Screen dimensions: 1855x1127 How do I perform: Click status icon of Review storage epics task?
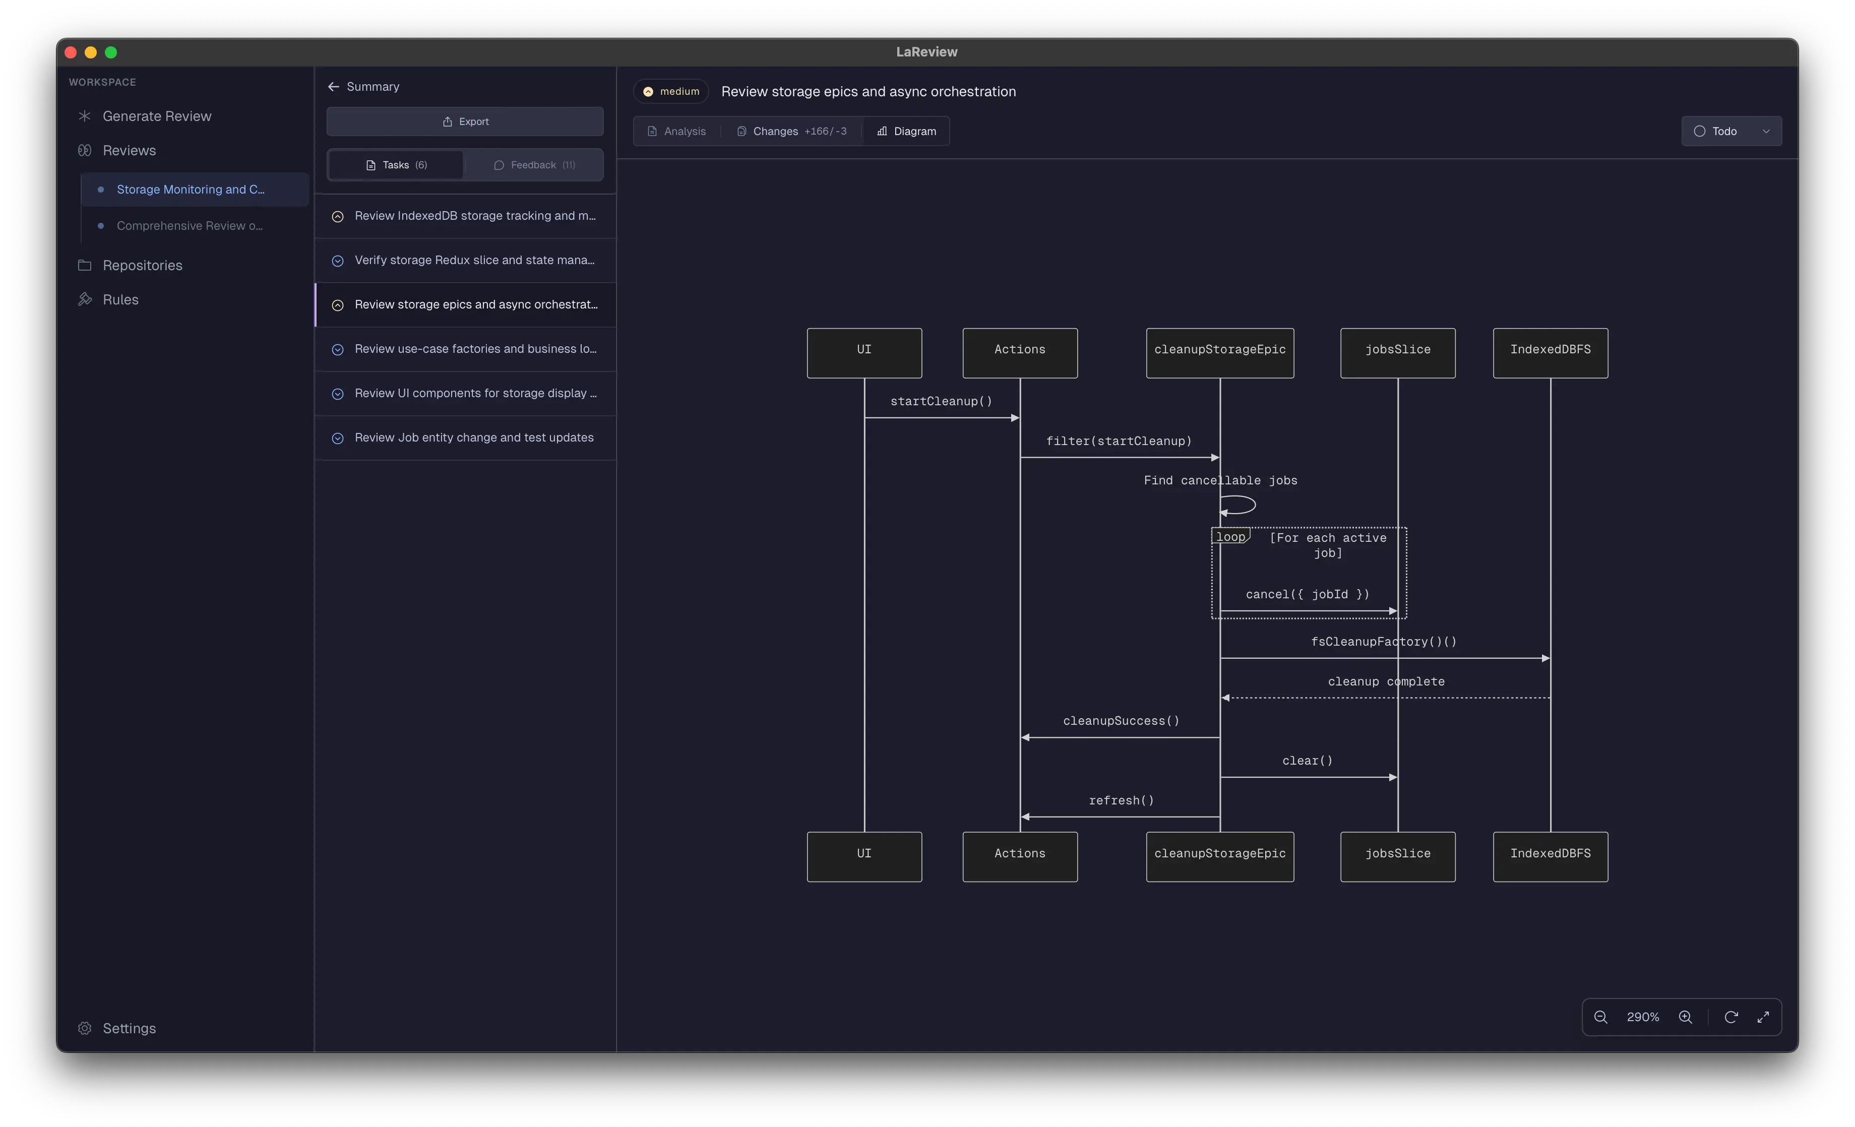pyautogui.click(x=338, y=305)
